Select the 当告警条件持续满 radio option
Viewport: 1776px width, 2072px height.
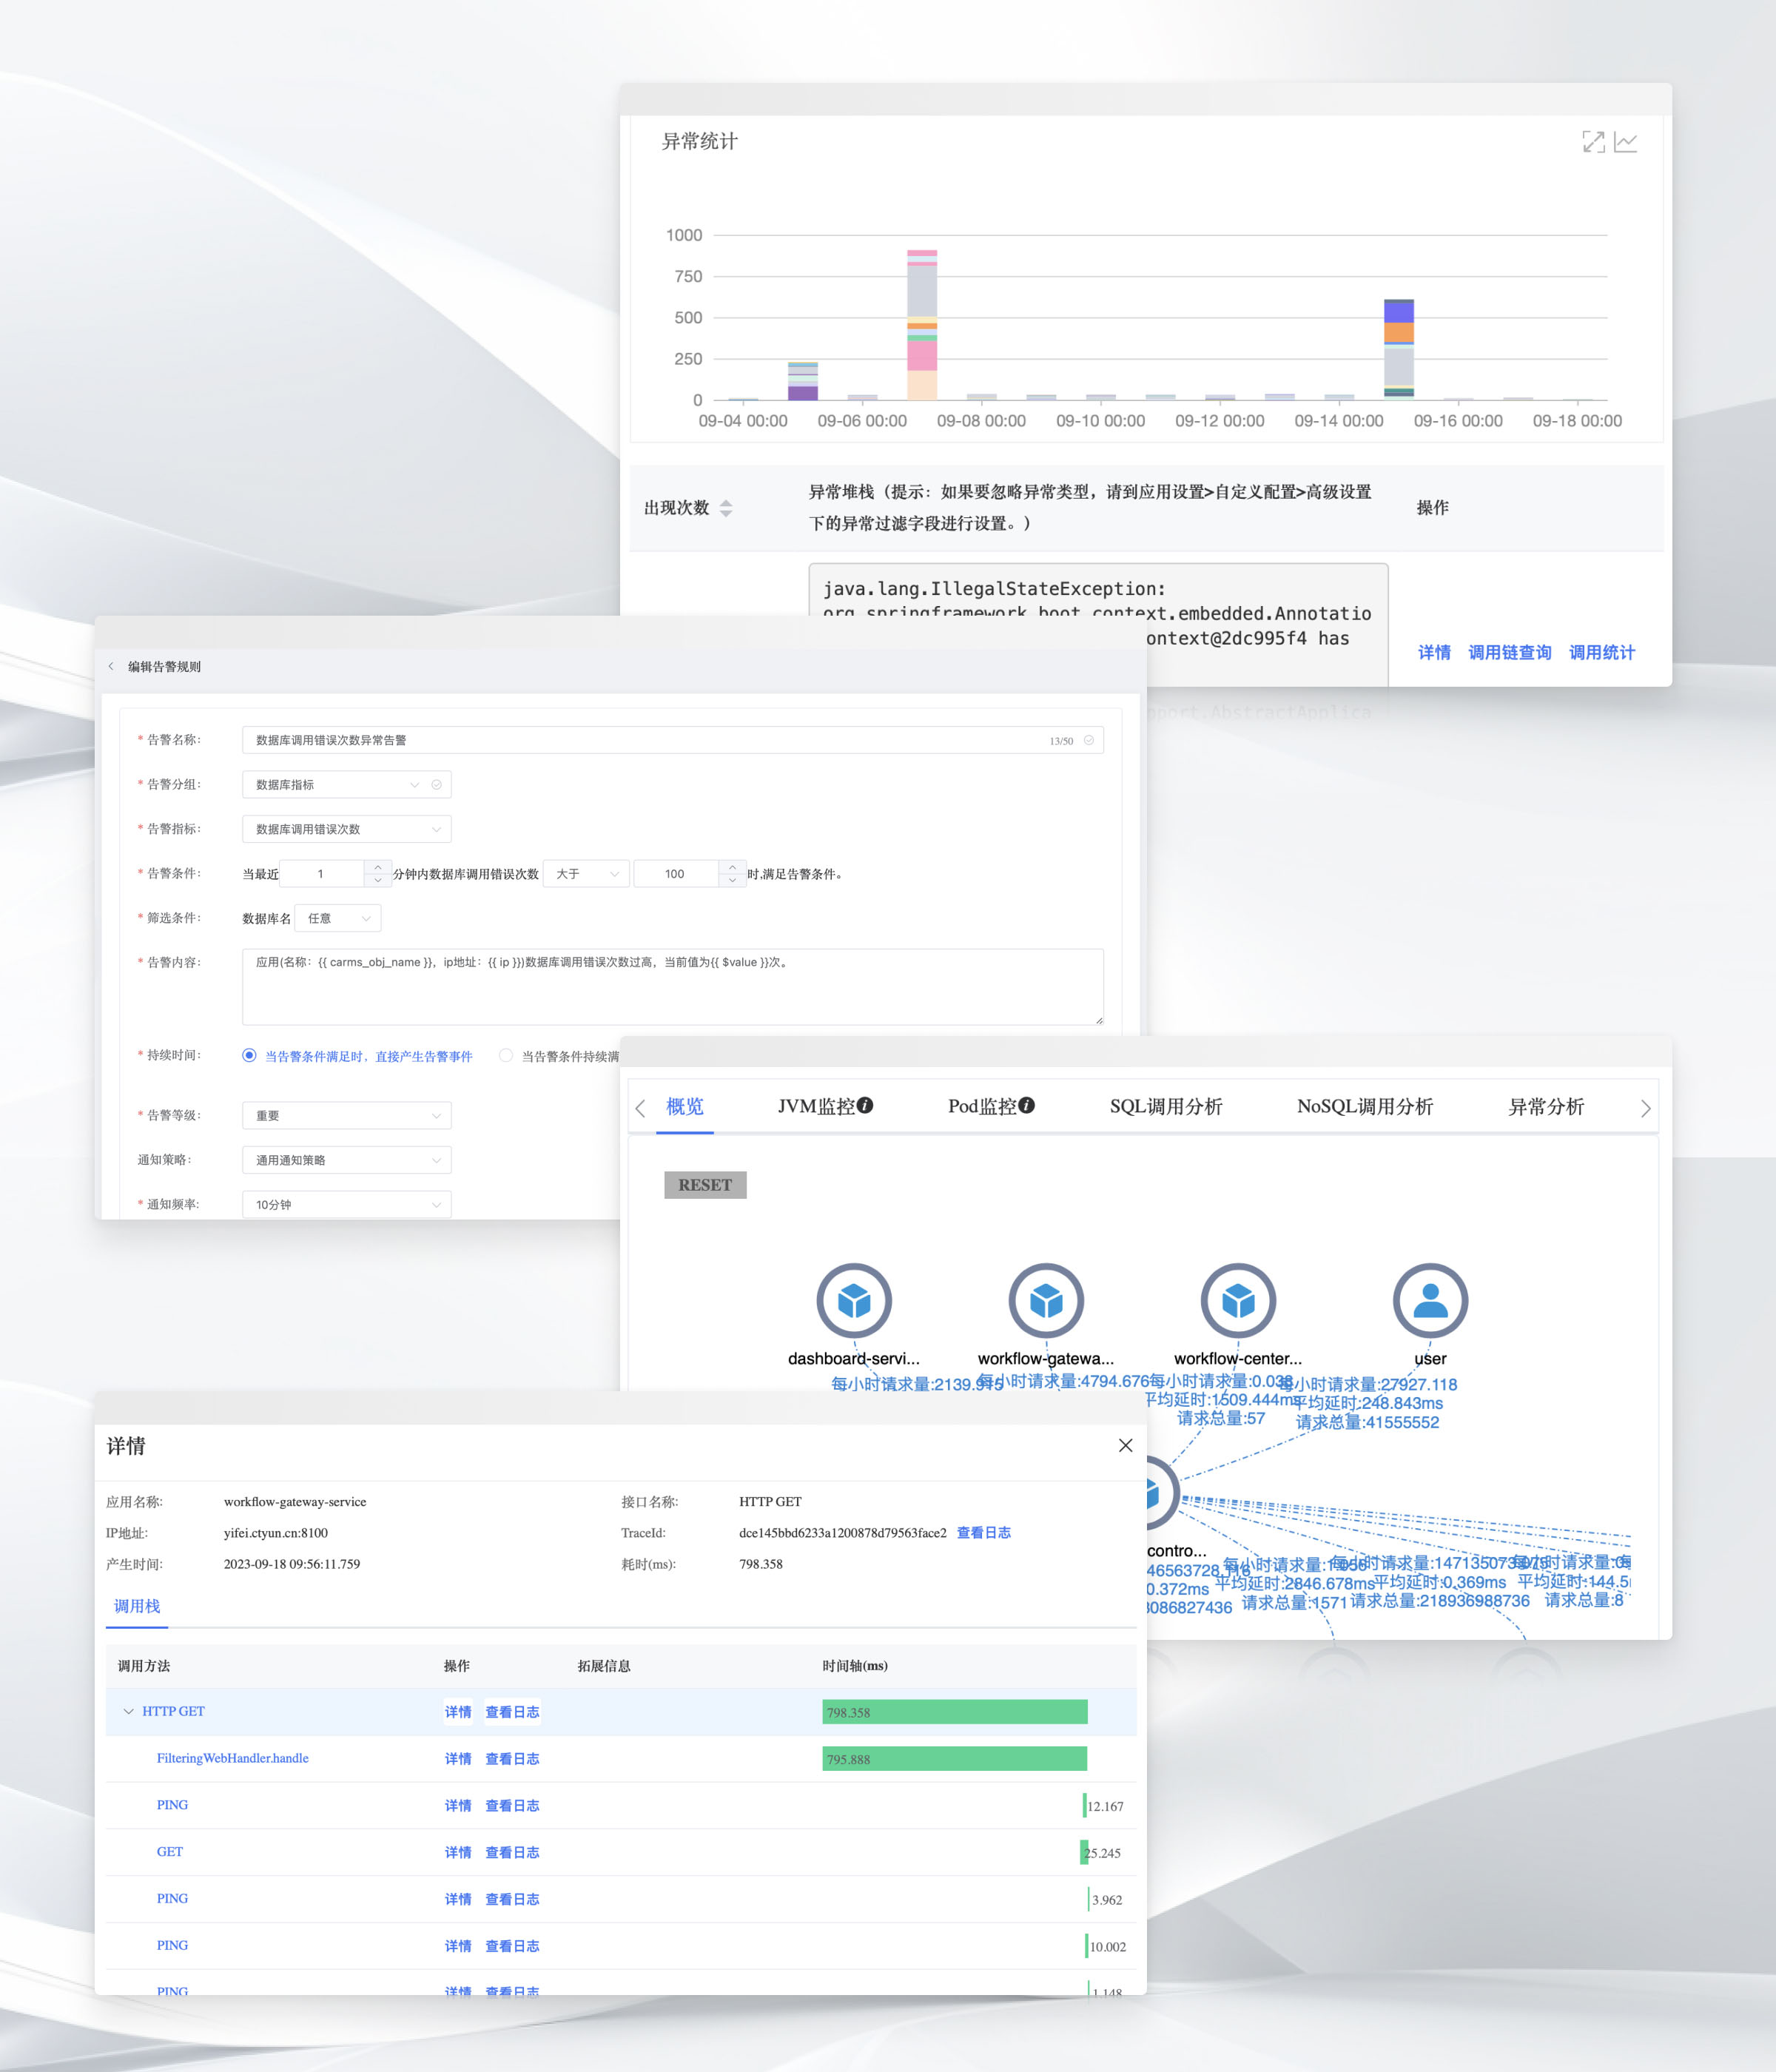pyautogui.click(x=506, y=1055)
